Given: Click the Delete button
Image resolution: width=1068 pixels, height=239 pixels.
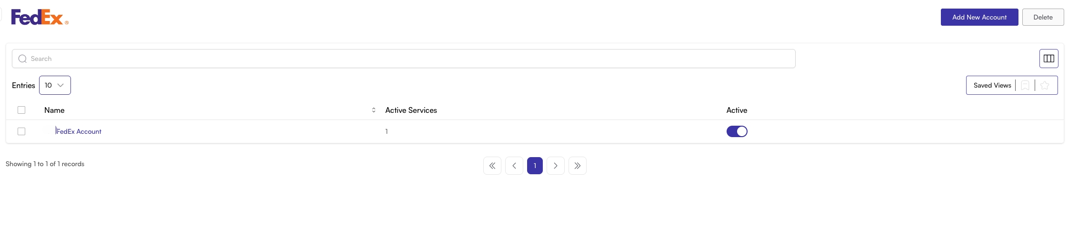Looking at the screenshot, I should point(1043,17).
